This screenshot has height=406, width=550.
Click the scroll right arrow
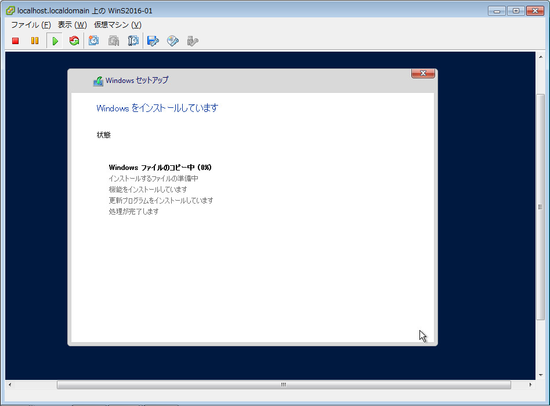530,385
